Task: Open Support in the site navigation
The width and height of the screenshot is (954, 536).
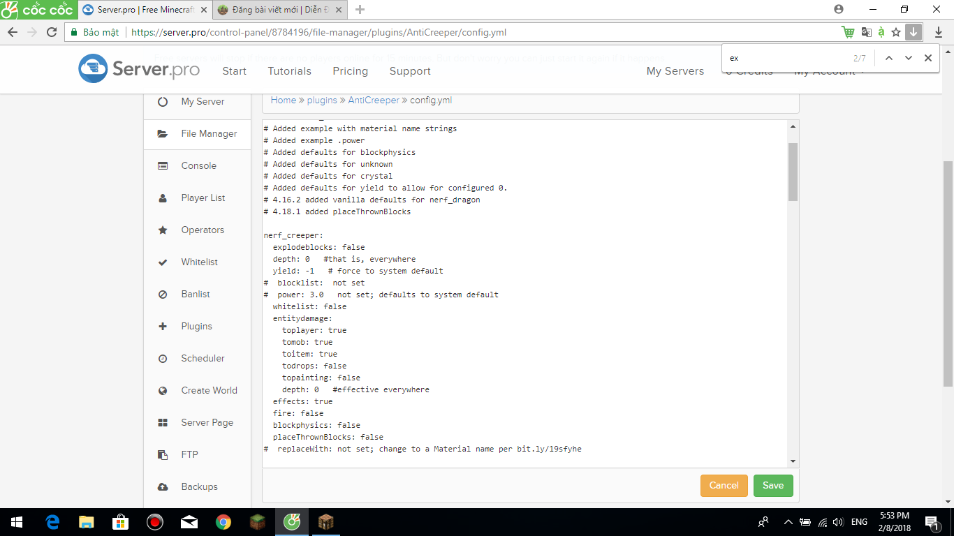Action: pos(410,71)
